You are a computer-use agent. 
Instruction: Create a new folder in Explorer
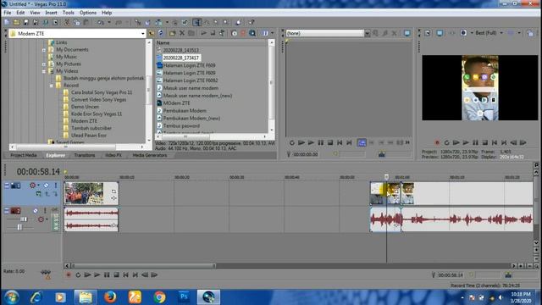pyautogui.click(x=172, y=33)
